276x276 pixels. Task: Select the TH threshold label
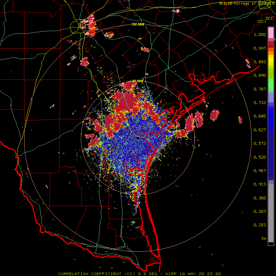click(x=263, y=239)
